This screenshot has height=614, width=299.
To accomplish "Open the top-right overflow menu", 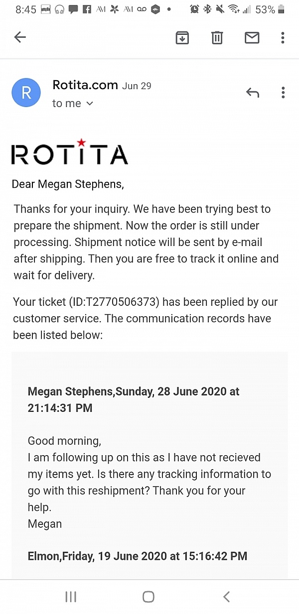I will click(283, 37).
